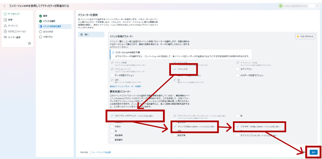This screenshot has height=159, width=322.
Task: Enable the サブスクリプションID checkbox
Action: point(237,135)
